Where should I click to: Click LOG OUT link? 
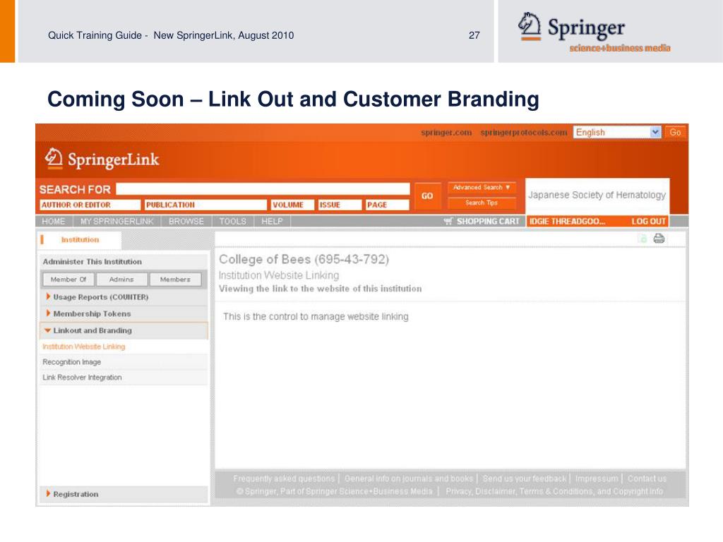coord(648,221)
